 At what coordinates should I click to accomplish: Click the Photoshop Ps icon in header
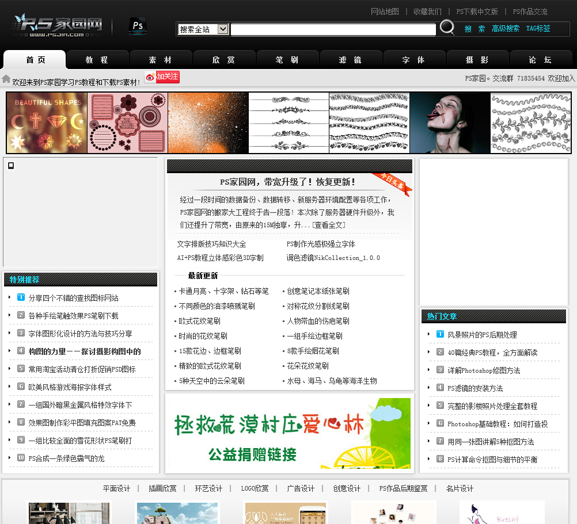(138, 26)
